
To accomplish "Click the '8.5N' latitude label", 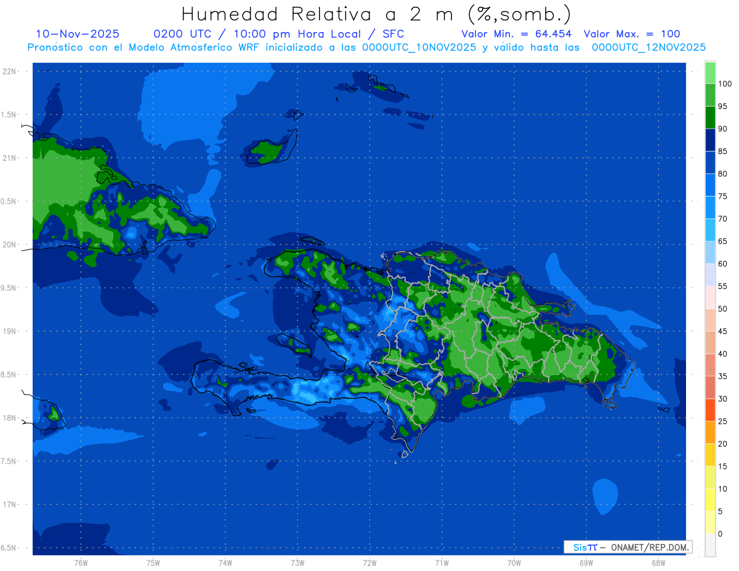I will [x=9, y=375].
